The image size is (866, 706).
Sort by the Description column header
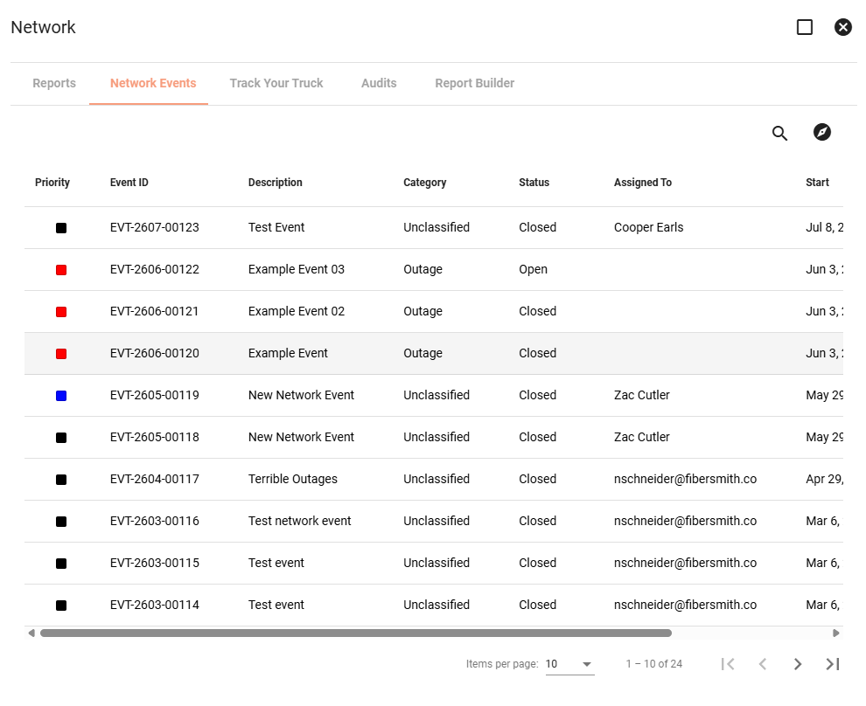click(x=275, y=183)
